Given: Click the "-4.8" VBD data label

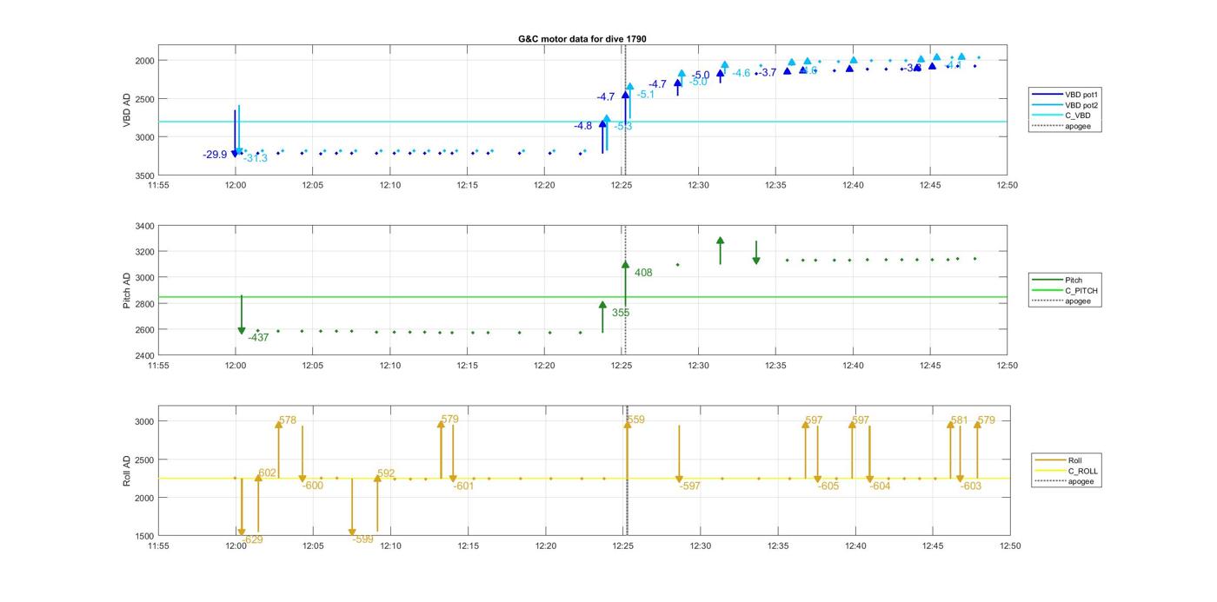Looking at the screenshot, I should click(582, 126).
